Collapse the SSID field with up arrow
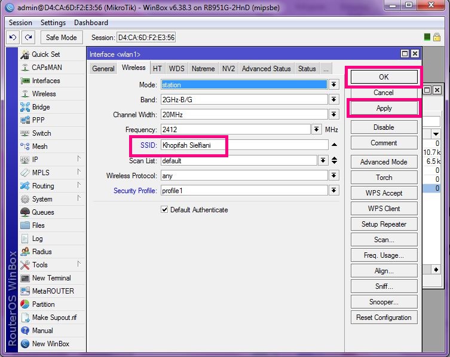The width and height of the screenshot is (450, 357). tap(334, 145)
